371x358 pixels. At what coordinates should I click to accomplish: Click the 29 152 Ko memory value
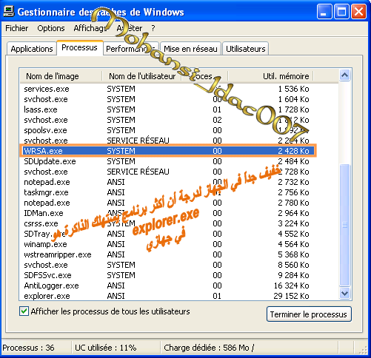coord(291,296)
